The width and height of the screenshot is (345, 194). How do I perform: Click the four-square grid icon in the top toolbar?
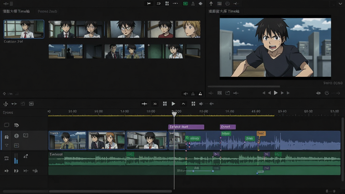167,3
